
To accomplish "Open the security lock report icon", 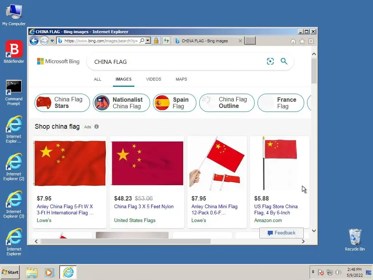I will pyautogui.click(x=156, y=41).
